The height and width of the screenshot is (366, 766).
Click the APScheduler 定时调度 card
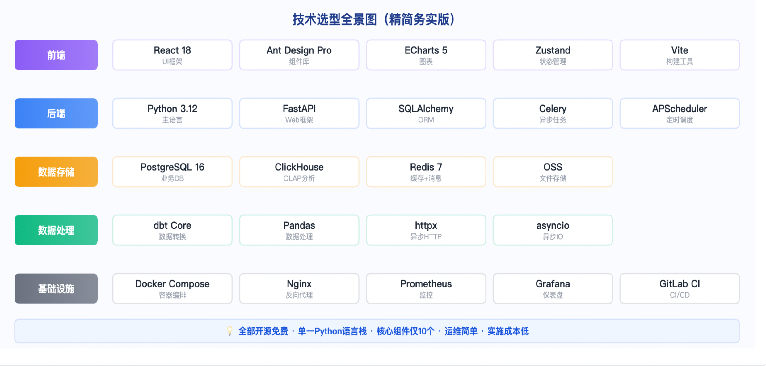pos(680,113)
